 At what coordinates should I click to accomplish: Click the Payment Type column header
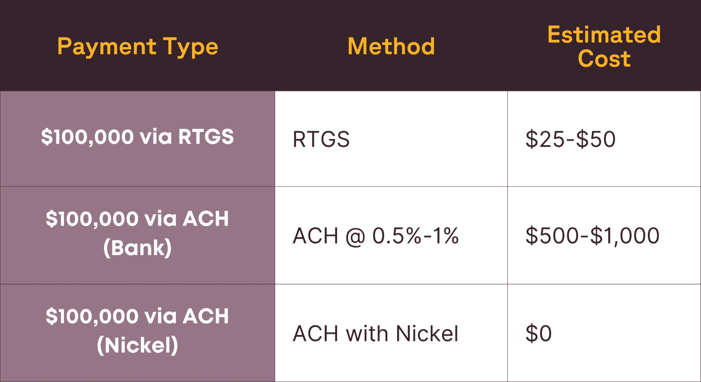(138, 47)
